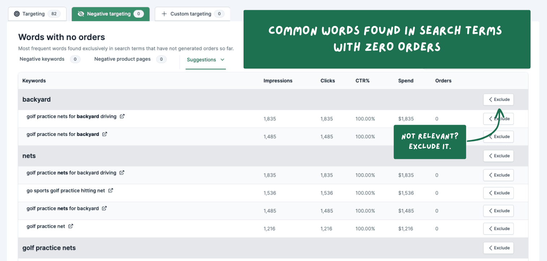Open external link for 'golf practice nets for backyard driving' under nets
Image resolution: width=547 pixels, height=261 pixels.
[x=122, y=173]
